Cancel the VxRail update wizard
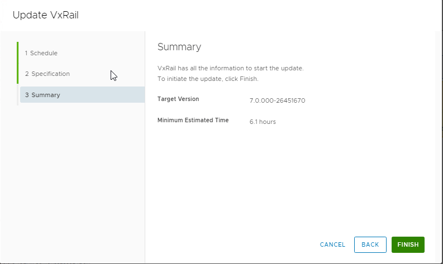443x264 pixels. pos(332,244)
